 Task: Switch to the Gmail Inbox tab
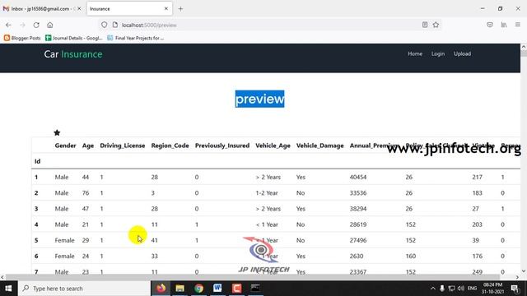coord(42,9)
